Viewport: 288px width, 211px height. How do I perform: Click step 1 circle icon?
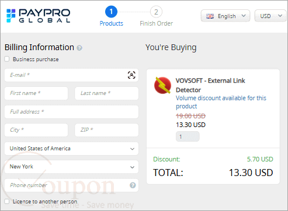point(111,12)
